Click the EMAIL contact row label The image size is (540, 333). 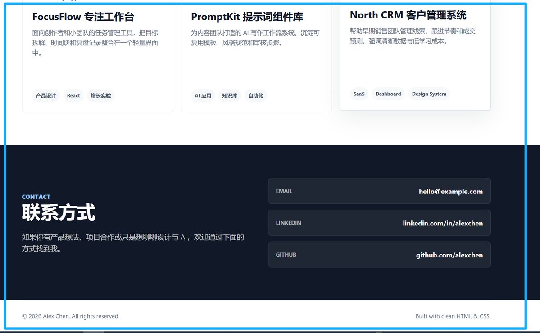pyautogui.click(x=284, y=191)
